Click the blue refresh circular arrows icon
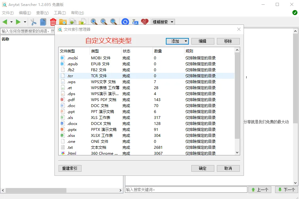This screenshot has width=299, height=199. [125, 22]
